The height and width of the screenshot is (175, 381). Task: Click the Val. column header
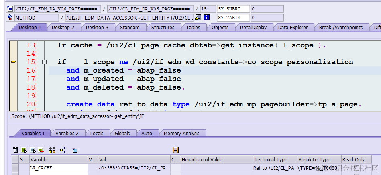[134, 160]
